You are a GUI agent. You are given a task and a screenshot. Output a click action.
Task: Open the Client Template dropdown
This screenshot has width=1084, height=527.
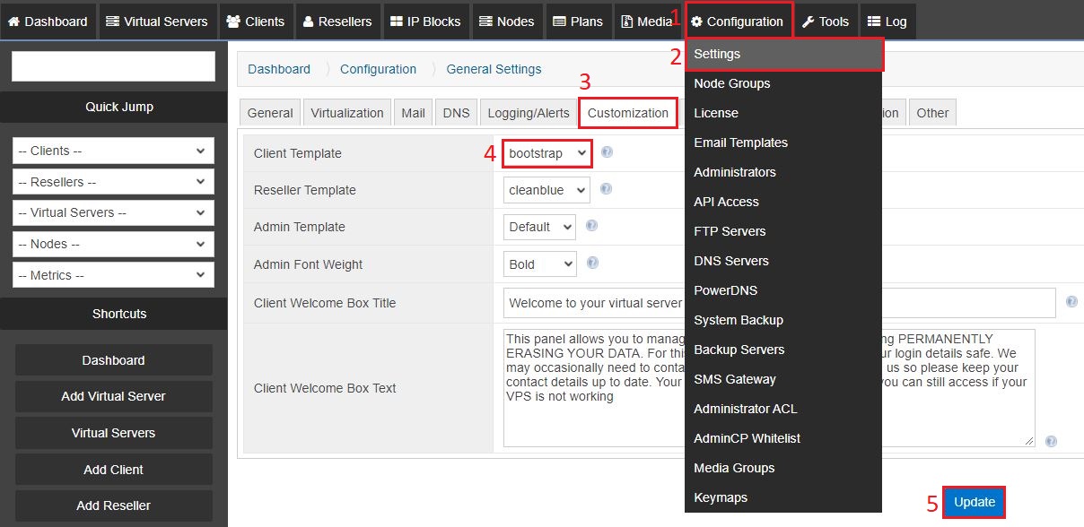[546, 153]
